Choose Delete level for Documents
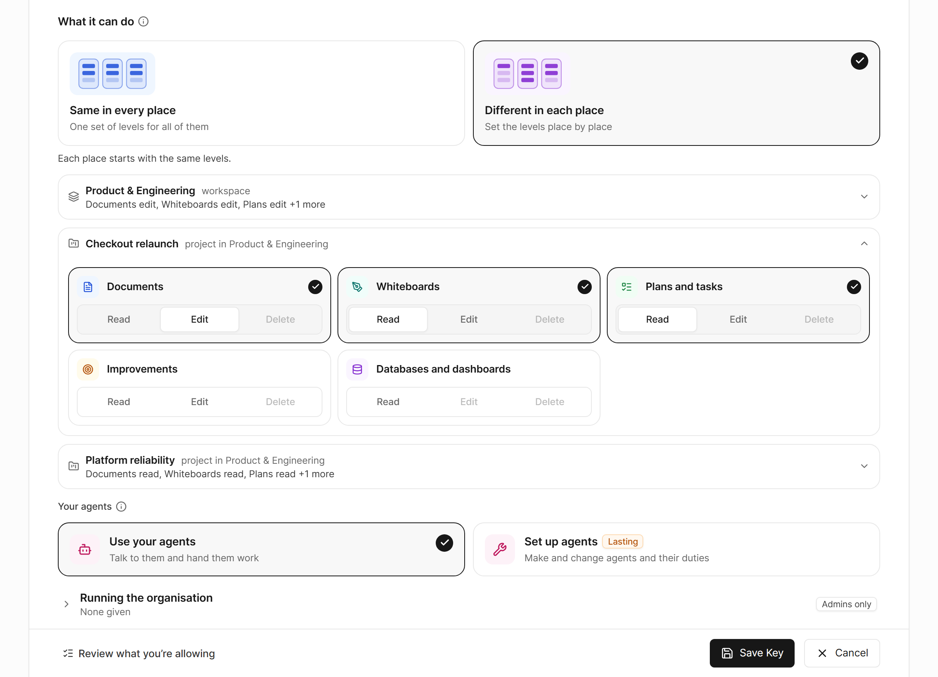The height and width of the screenshot is (677, 938). pos(280,319)
